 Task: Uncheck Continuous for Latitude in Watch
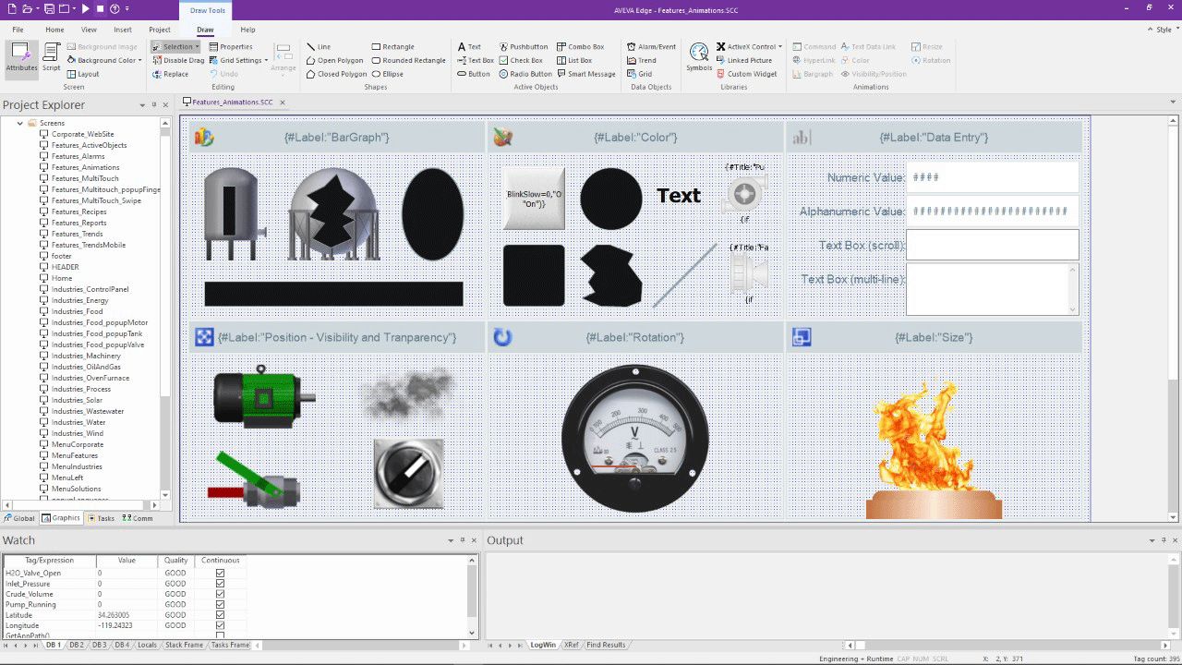pyautogui.click(x=219, y=615)
